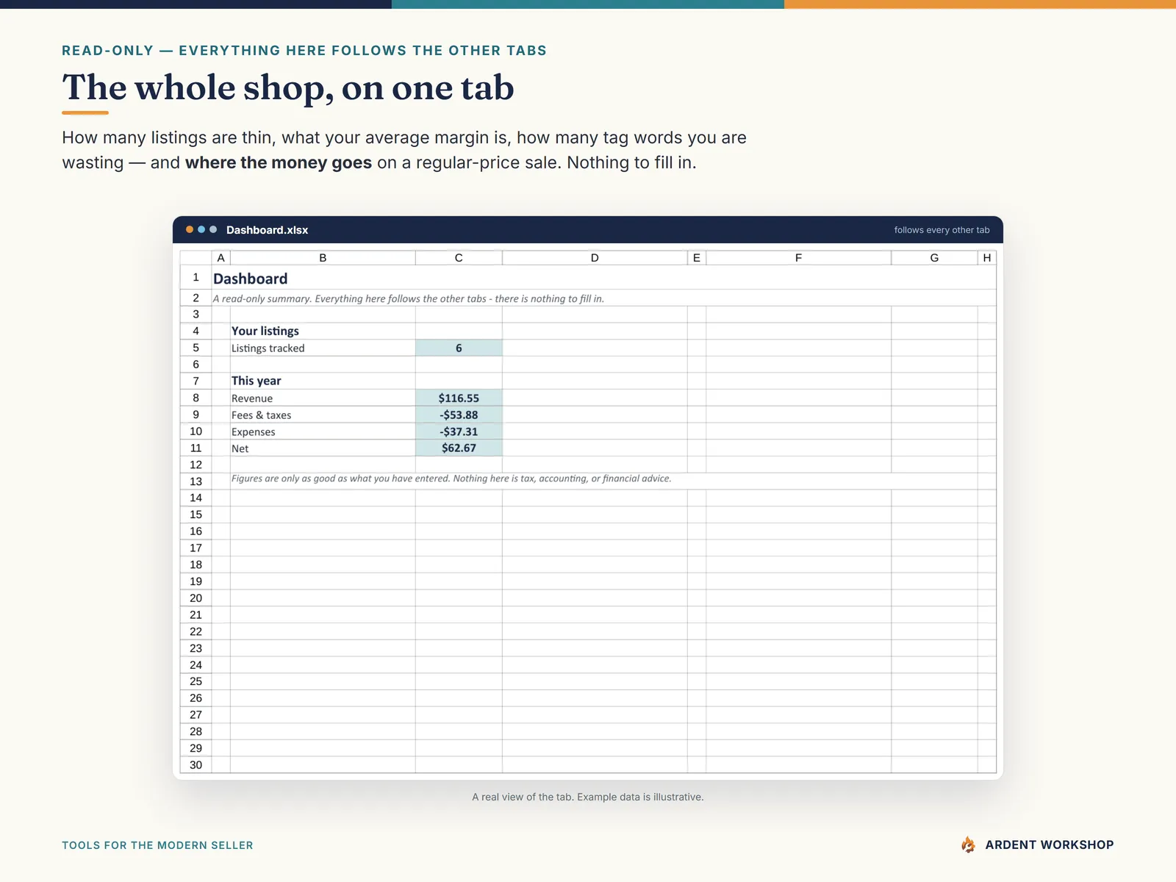Select column A header
The image size is (1176, 882).
[x=220, y=258]
